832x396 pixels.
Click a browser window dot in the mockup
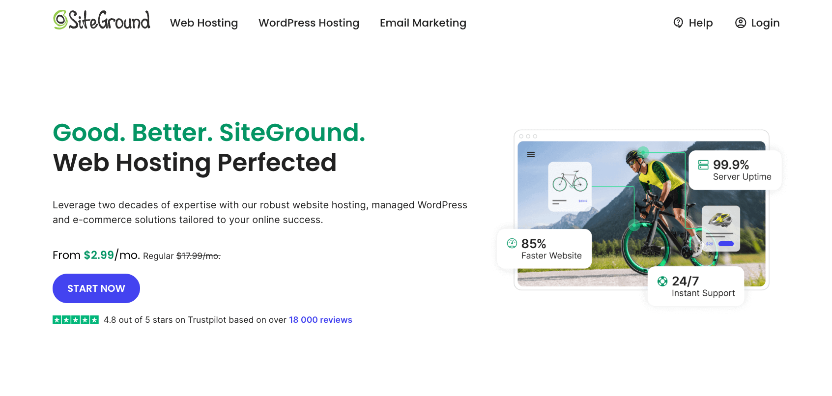[522, 135]
